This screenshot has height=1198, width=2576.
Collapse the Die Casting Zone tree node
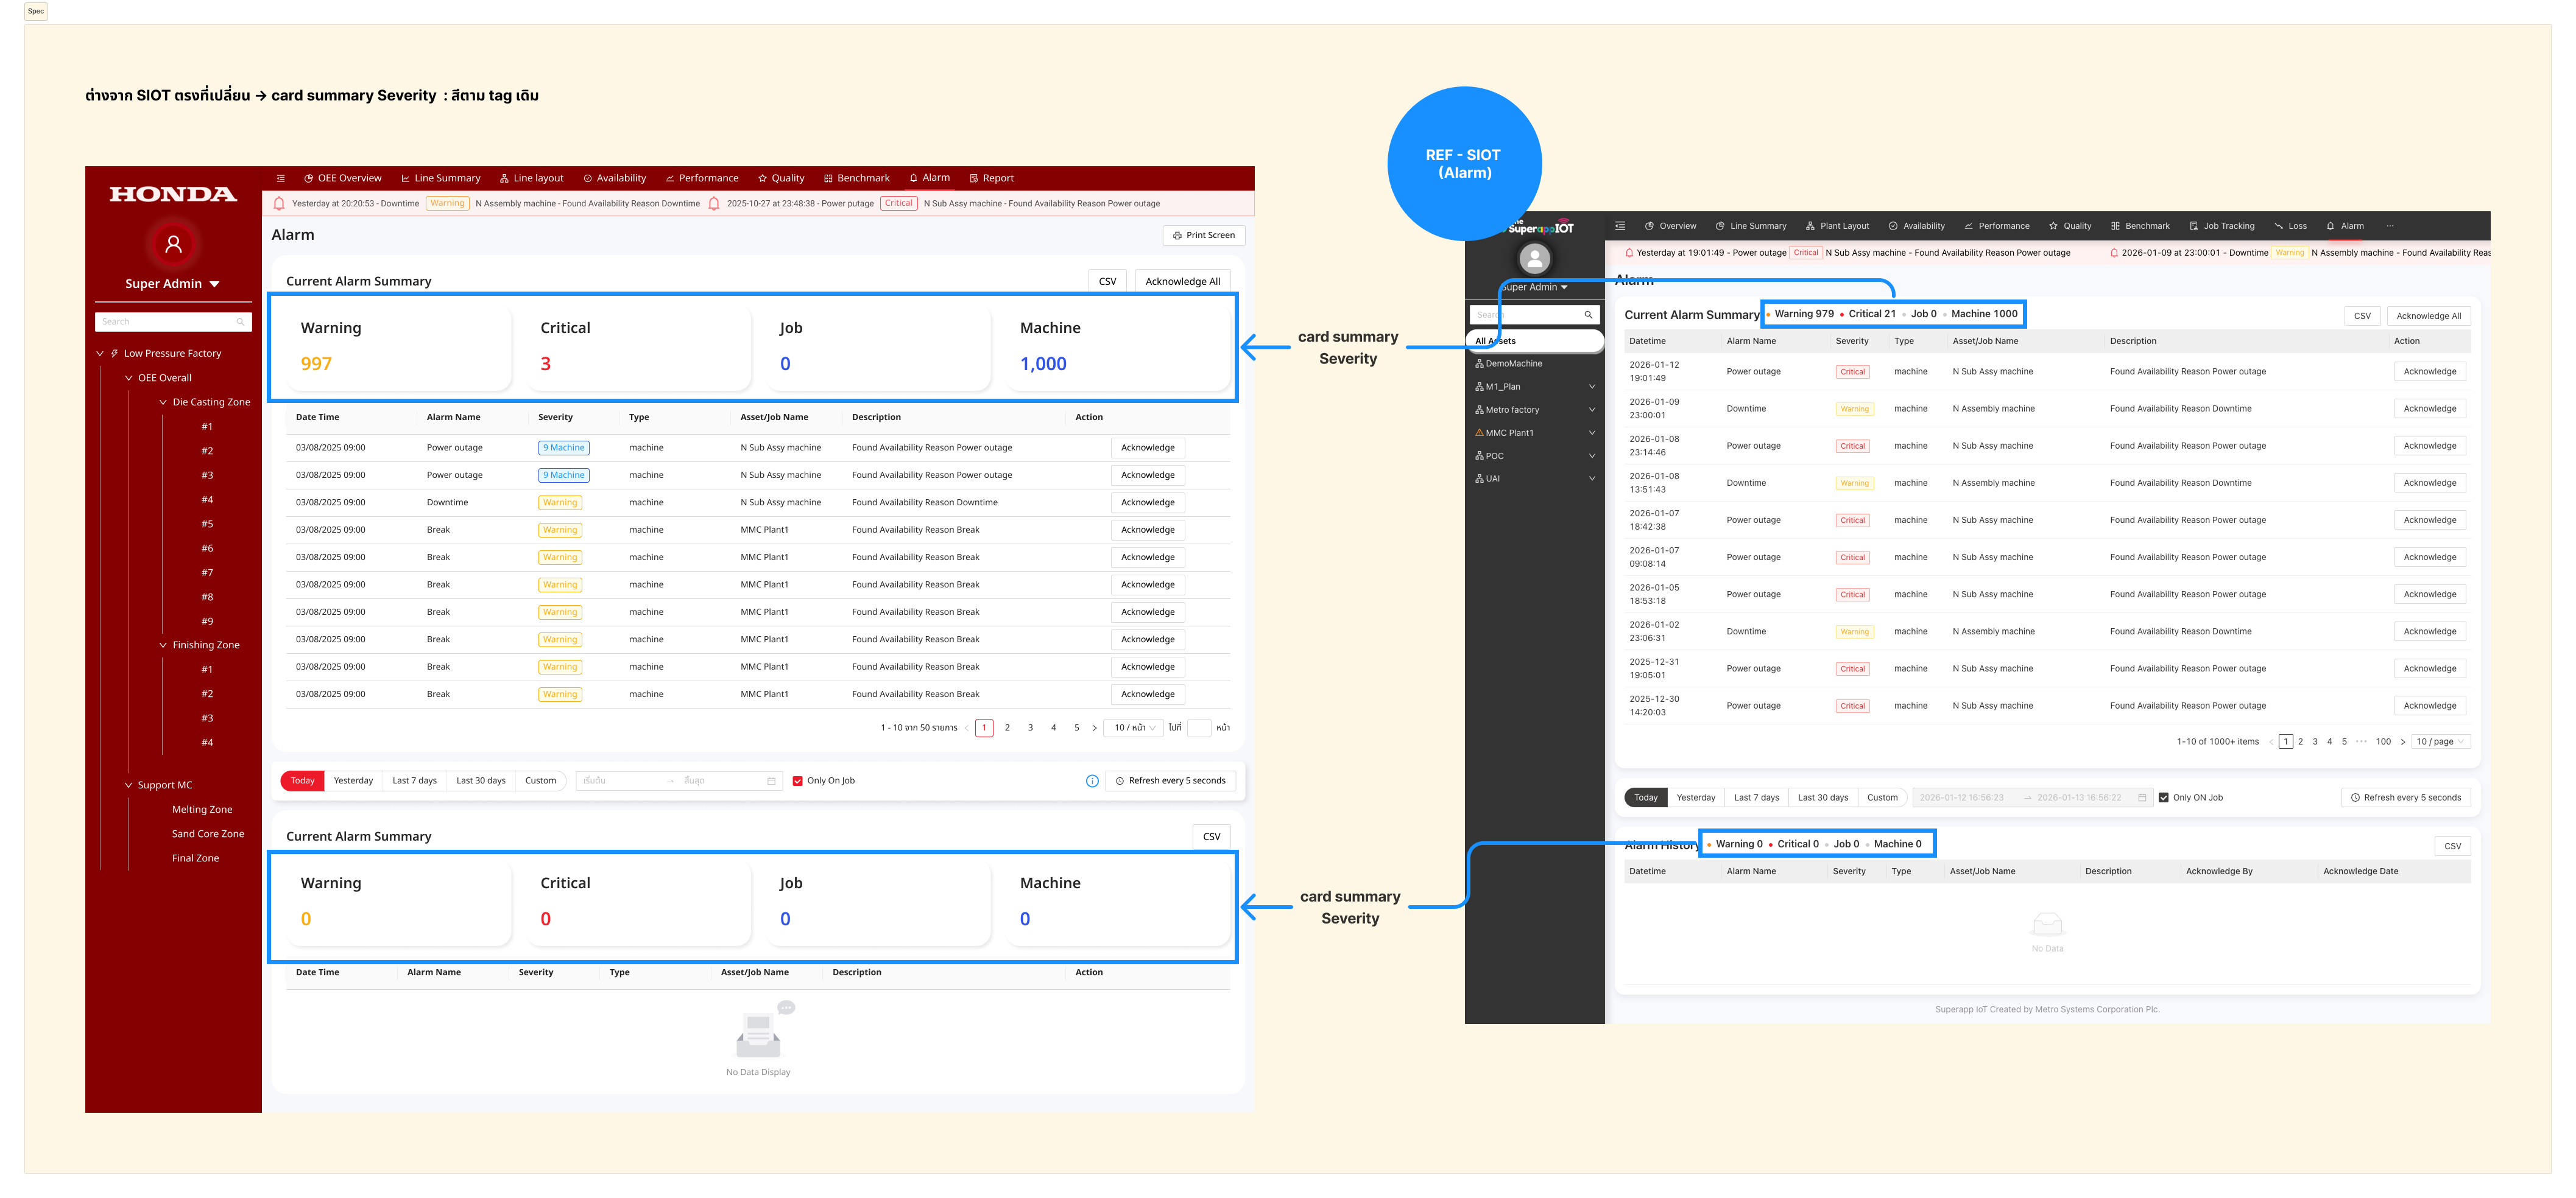coord(163,402)
